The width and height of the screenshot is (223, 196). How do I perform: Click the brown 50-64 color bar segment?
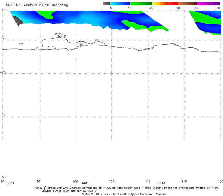pyautogui.click(x=188, y=4)
